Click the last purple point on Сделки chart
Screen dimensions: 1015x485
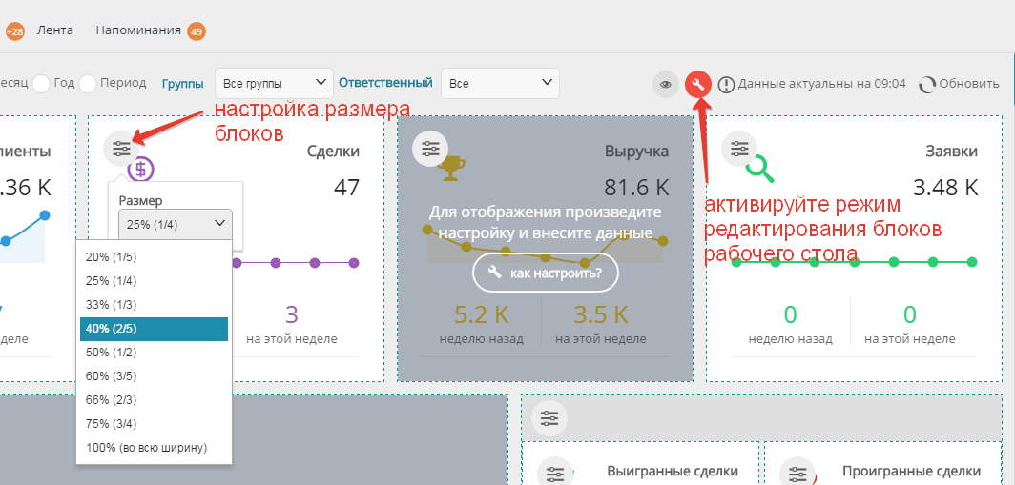353,263
